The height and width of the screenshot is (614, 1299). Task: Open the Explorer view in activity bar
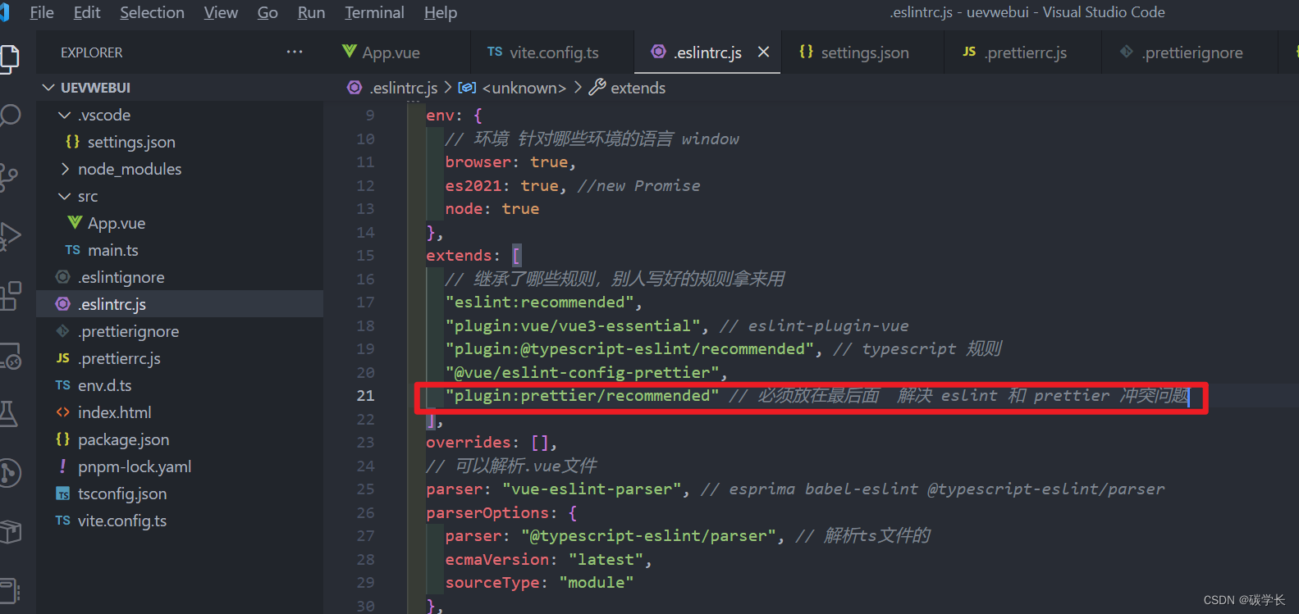click(x=8, y=58)
